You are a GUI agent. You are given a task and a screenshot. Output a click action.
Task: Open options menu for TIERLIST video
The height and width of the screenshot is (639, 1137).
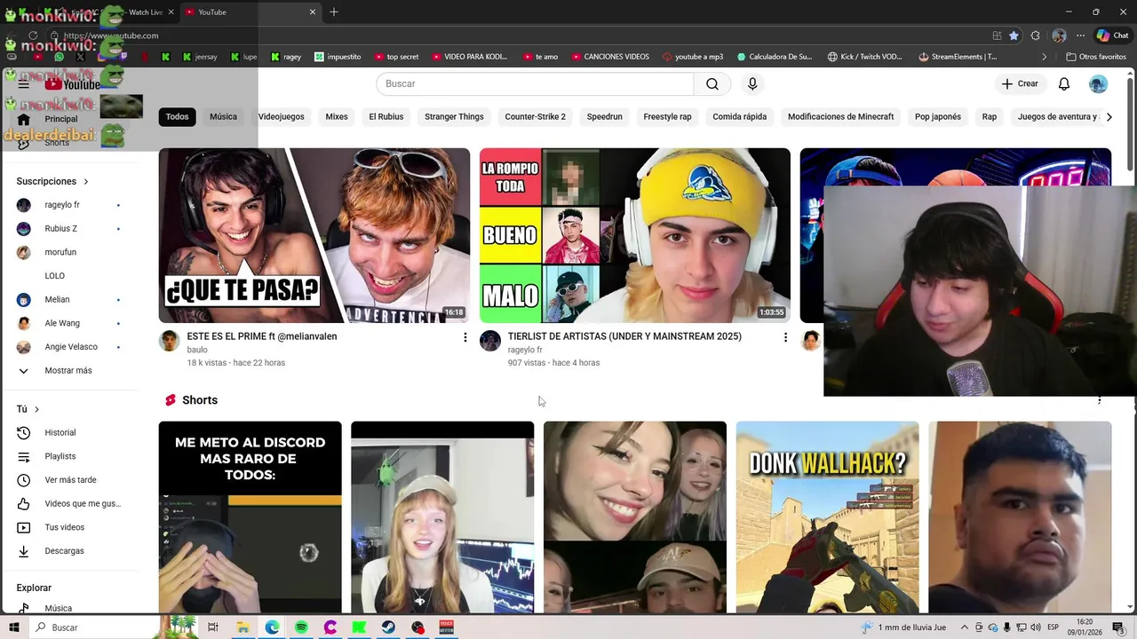point(785,337)
